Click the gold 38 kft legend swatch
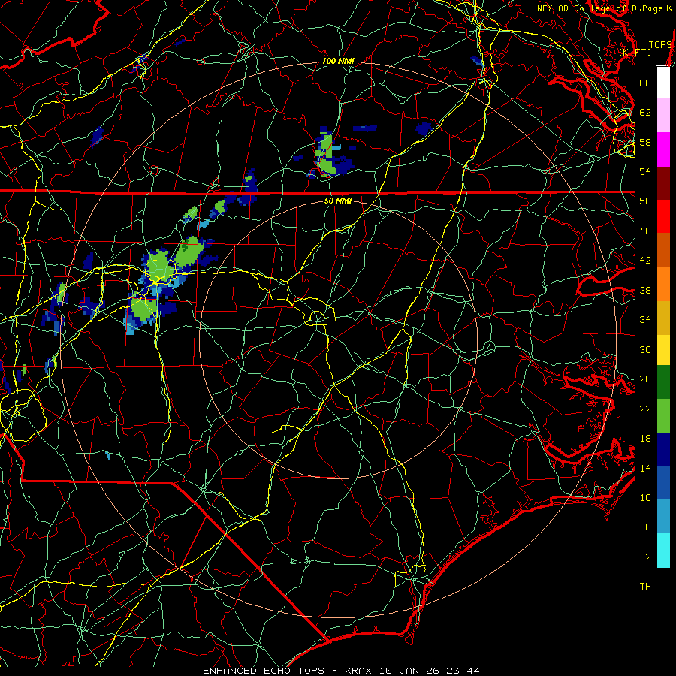The image size is (676, 676). (663, 318)
